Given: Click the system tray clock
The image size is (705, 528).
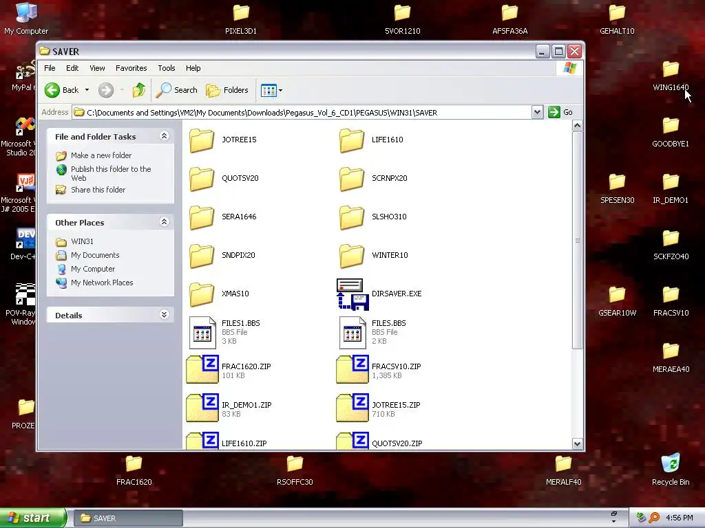Looking at the screenshot, I should 679,518.
